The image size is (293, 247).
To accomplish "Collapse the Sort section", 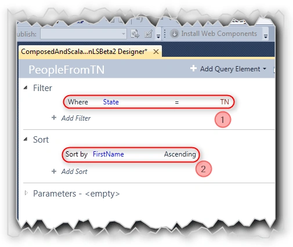I will [26, 139].
